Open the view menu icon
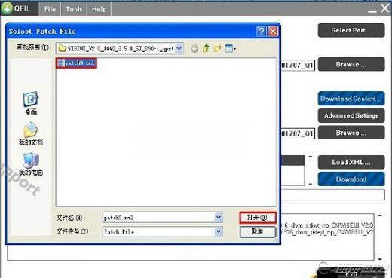 pos(230,48)
